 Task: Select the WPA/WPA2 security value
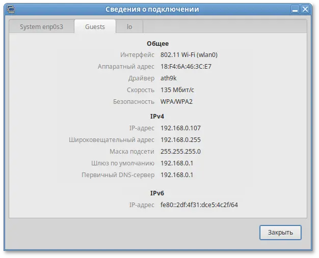176,102
